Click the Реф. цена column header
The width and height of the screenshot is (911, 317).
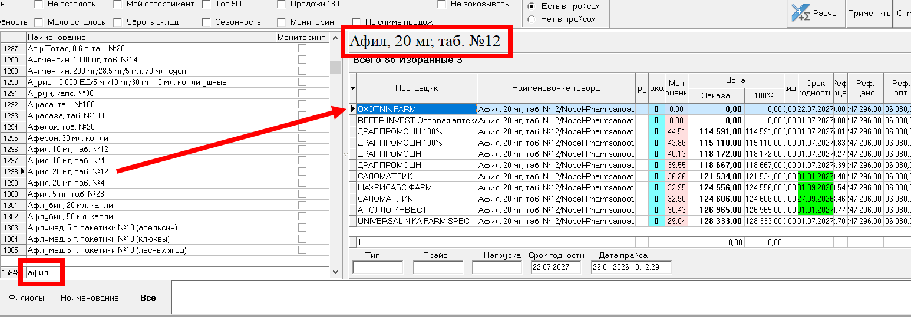(x=865, y=88)
